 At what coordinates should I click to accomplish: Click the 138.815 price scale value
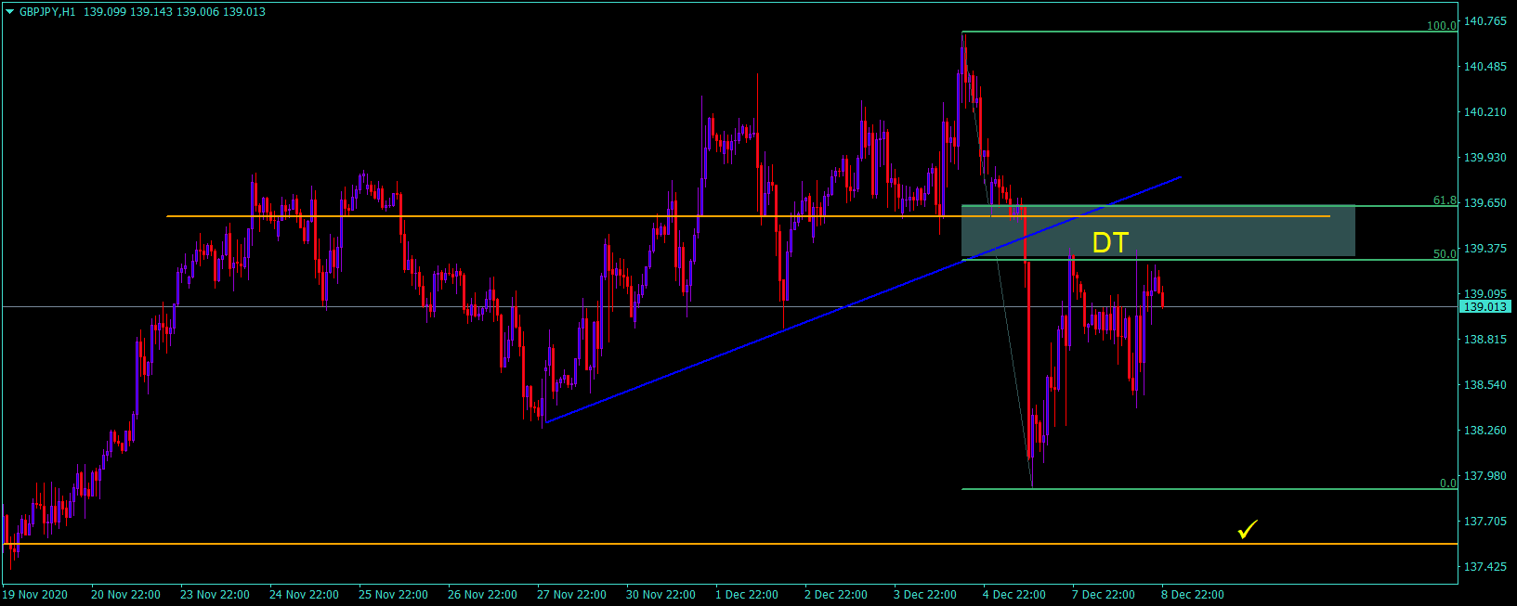coord(1485,340)
